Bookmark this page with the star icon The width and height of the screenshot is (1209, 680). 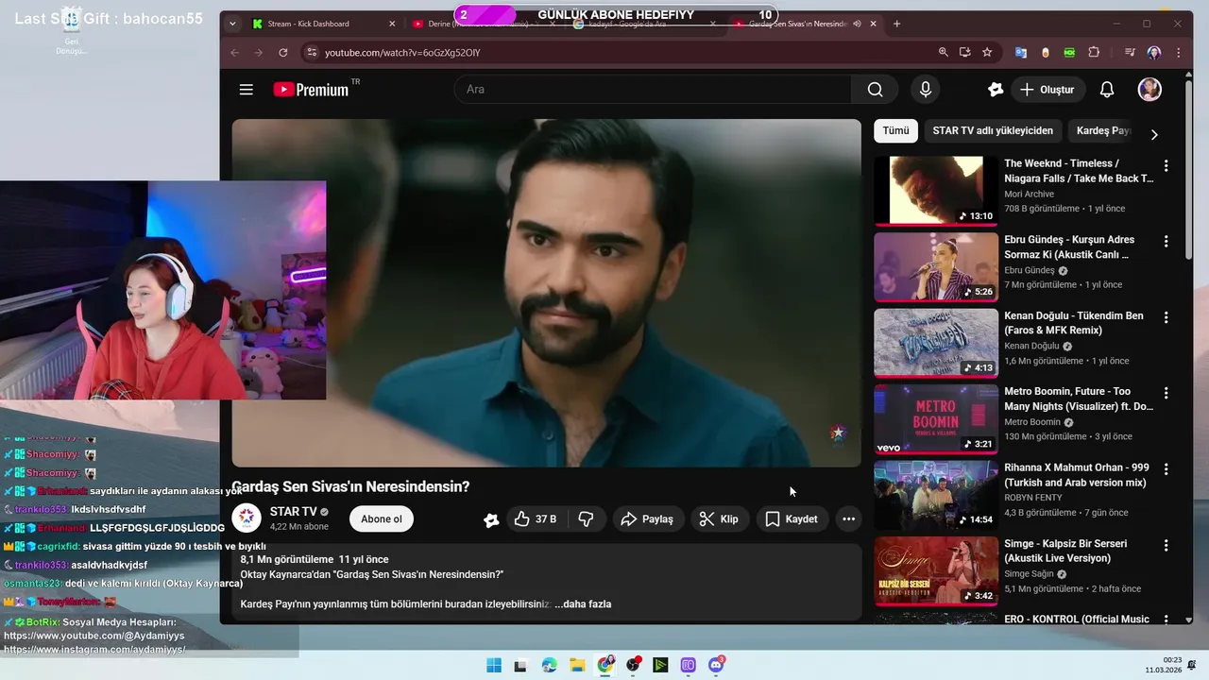pos(987,53)
